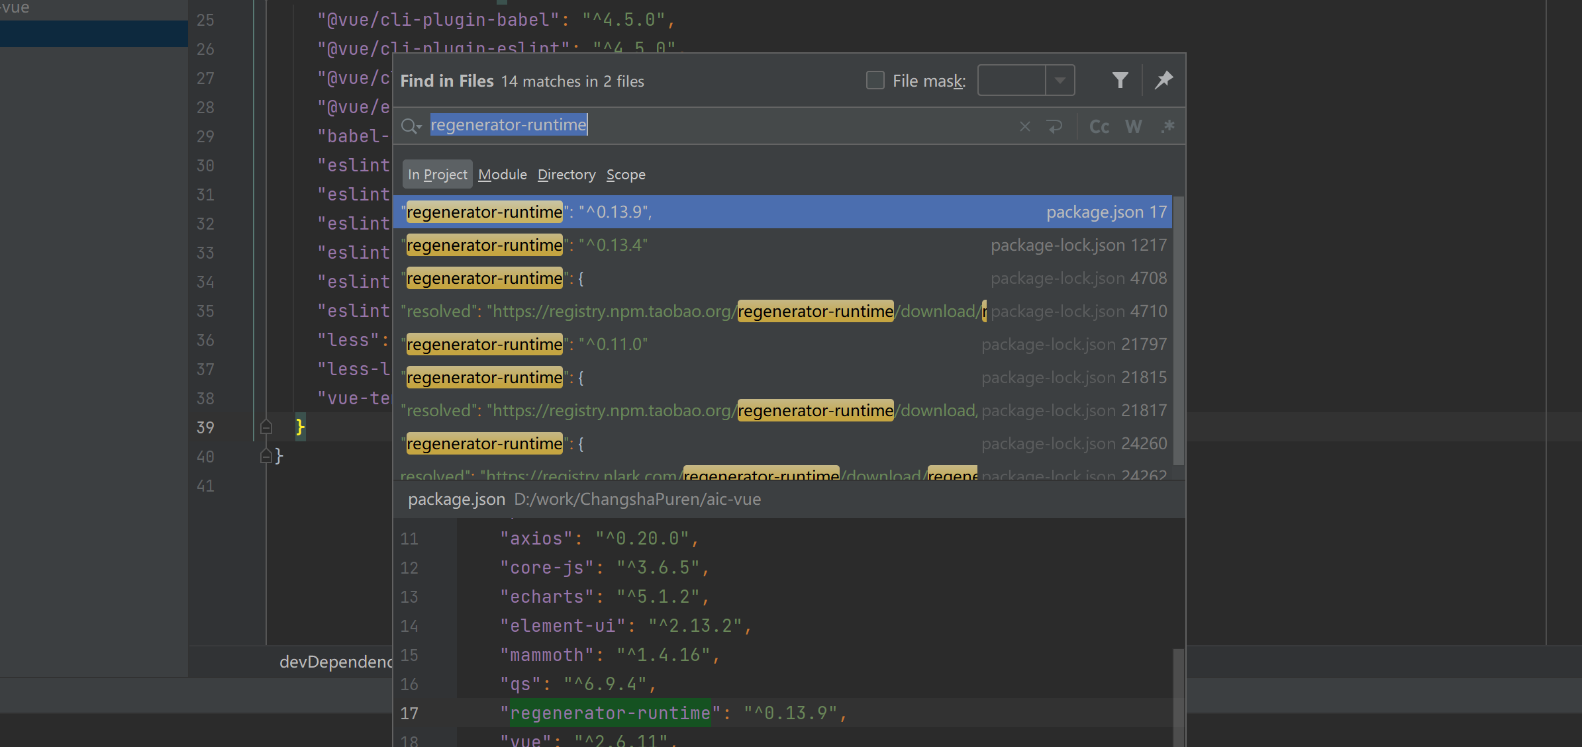Select result at package-lock.json 4710
This screenshot has height=747, width=1582.
point(783,311)
